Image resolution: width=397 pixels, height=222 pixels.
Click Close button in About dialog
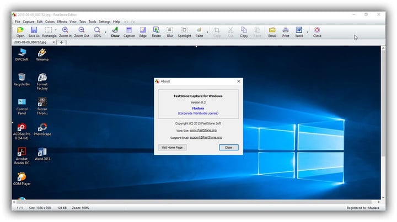click(x=229, y=148)
